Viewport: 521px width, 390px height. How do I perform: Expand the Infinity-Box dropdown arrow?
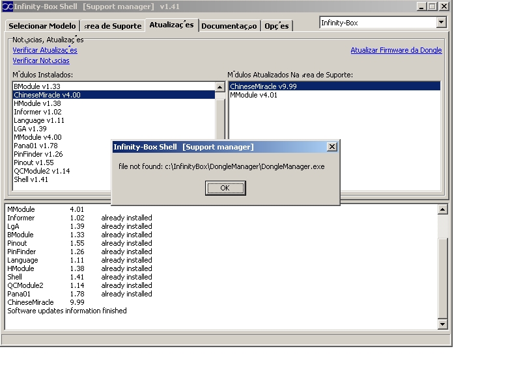441,23
